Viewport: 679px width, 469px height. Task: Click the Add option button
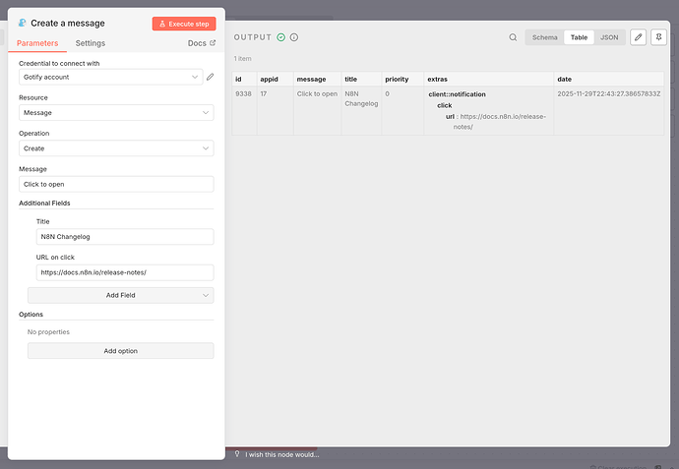point(121,351)
